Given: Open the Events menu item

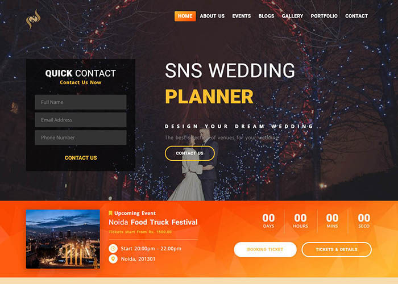Looking at the screenshot, I should click(x=242, y=16).
